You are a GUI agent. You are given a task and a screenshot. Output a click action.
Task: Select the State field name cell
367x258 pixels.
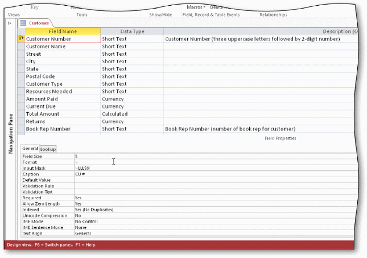point(63,69)
